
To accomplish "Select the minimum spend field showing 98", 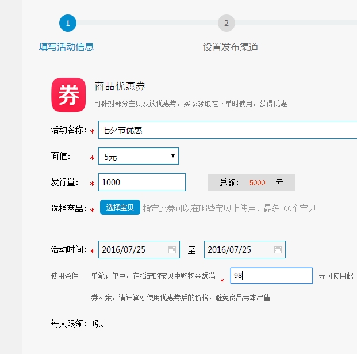I will point(271,276).
